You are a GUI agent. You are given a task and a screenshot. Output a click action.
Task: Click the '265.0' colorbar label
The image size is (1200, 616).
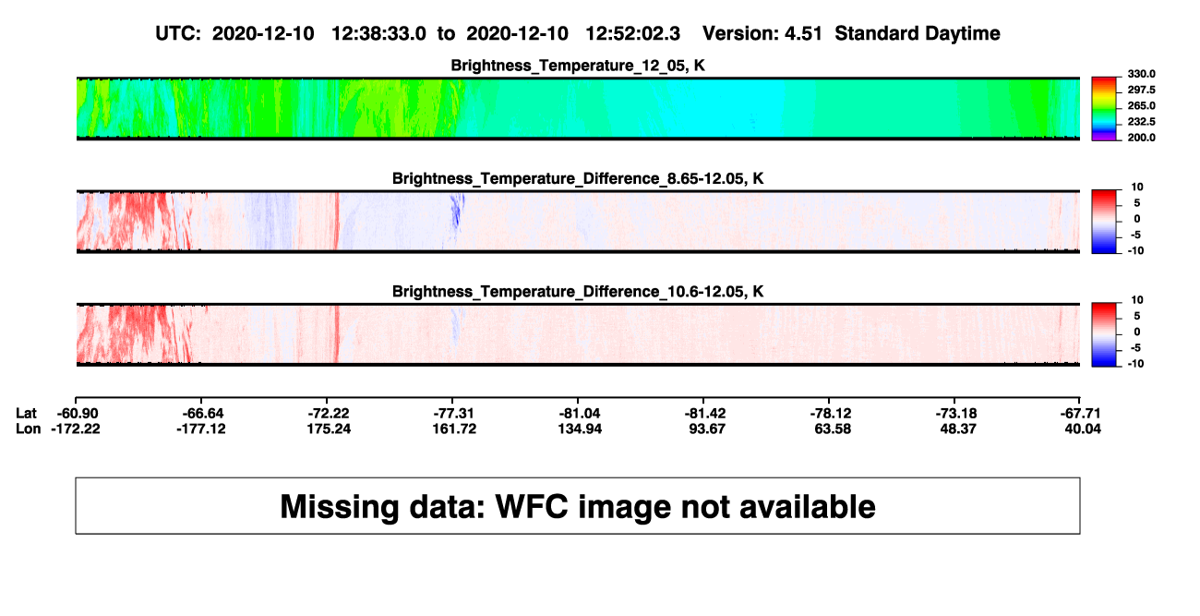[1141, 106]
